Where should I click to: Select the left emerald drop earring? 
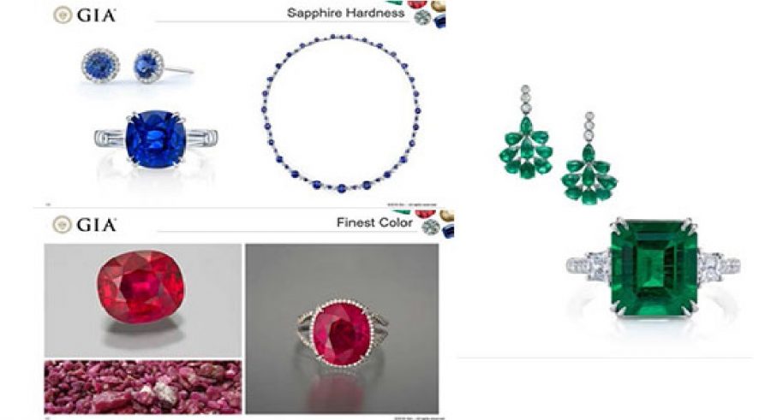(x=526, y=133)
